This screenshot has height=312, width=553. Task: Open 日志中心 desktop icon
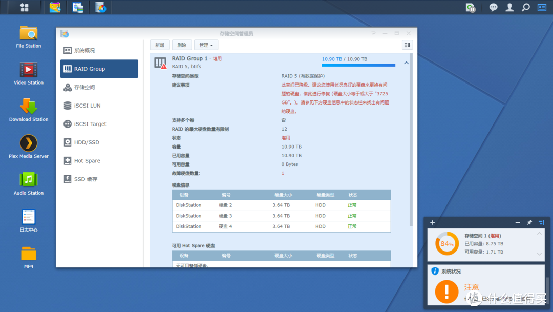(x=29, y=220)
